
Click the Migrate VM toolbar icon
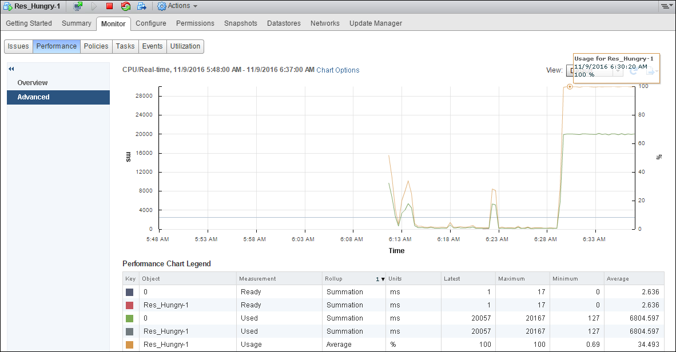(x=141, y=6)
